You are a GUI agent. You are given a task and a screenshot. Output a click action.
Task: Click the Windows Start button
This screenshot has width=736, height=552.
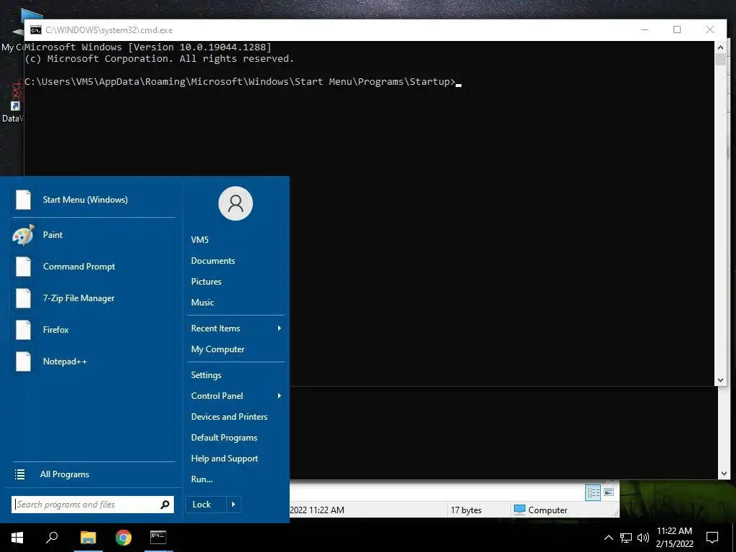[17, 538]
